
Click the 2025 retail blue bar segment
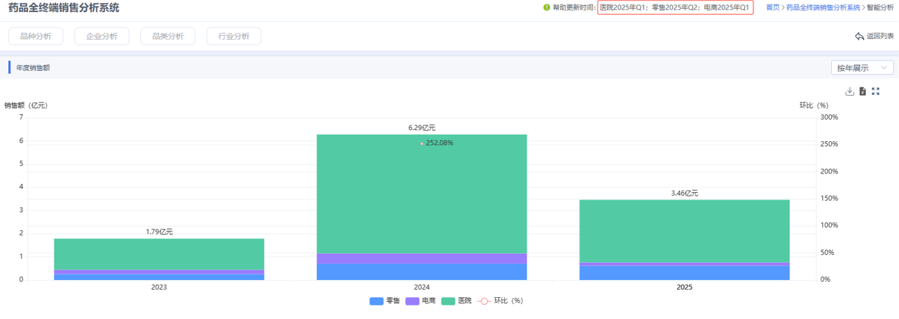(685, 273)
